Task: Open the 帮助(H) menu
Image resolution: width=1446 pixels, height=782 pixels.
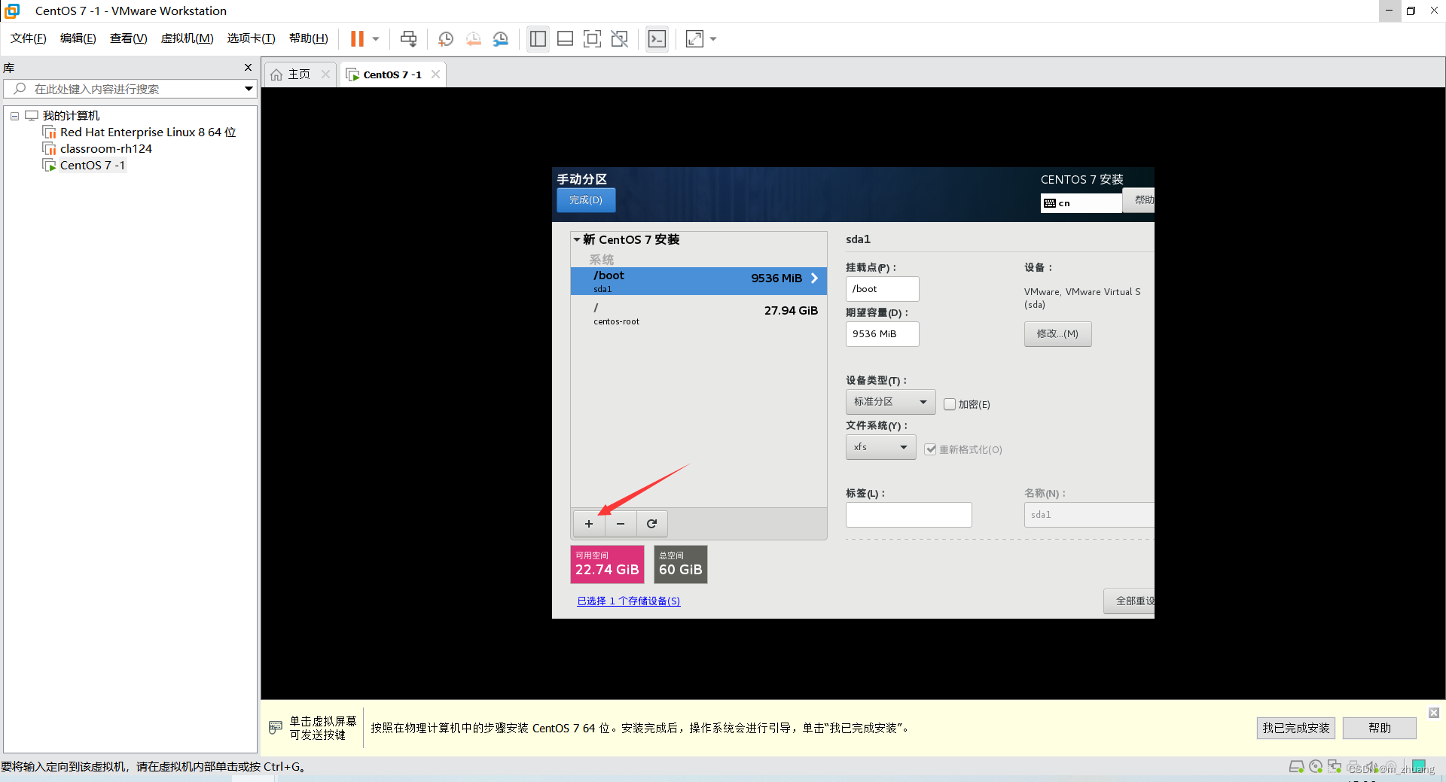Action: click(309, 38)
